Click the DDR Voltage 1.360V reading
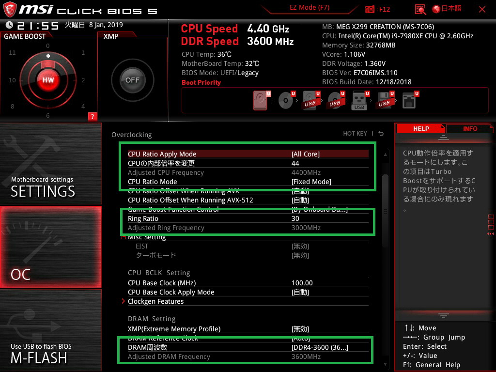Viewport: 496px width, 372px height. pos(354,63)
